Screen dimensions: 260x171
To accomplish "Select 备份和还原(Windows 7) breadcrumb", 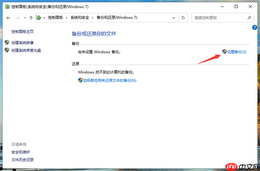I will 117,18.
